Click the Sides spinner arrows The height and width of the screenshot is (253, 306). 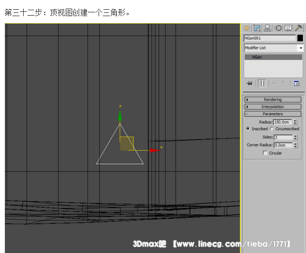[295, 137]
